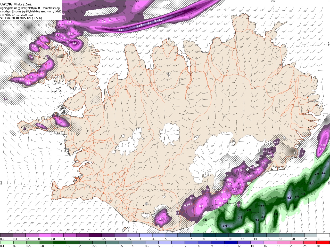Click the grey-blue lower swatch above 4
This screenshot has height=248, width=330.
point(138,242)
